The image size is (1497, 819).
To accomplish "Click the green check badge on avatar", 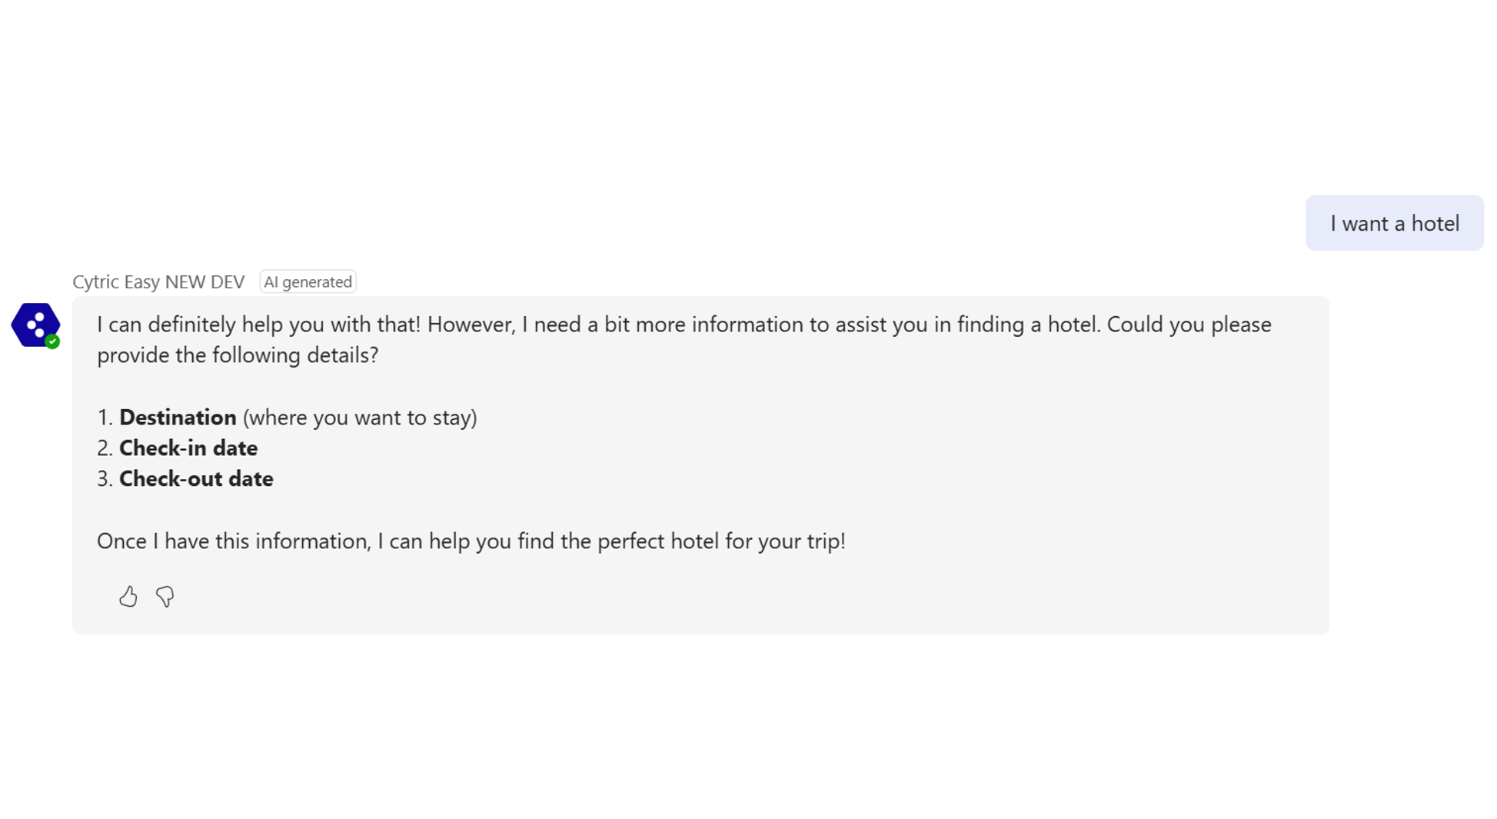I will click(x=52, y=342).
